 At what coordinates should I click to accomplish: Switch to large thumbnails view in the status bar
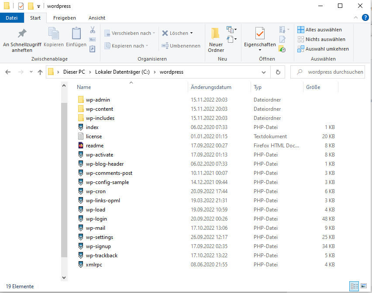[x=364, y=286]
